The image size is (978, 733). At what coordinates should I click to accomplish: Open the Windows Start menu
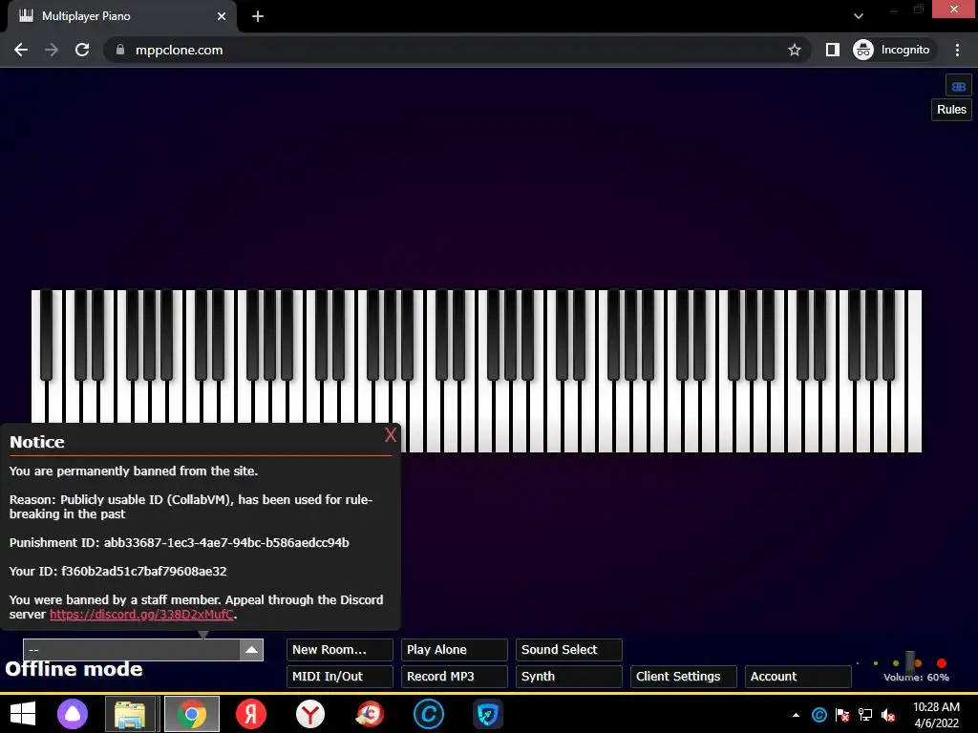click(23, 714)
